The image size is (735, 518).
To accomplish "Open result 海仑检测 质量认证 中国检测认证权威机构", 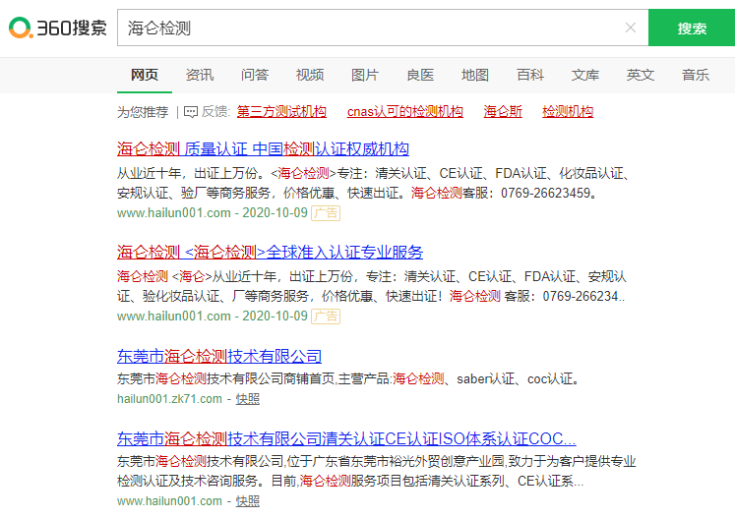I will pos(263,149).
